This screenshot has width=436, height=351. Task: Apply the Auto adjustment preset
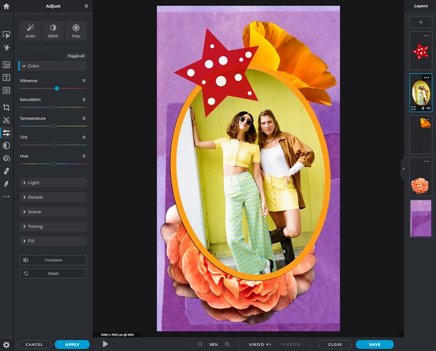pos(30,30)
